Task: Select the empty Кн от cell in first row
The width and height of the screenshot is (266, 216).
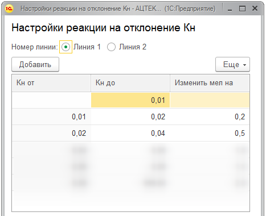Action: (51, 100)
